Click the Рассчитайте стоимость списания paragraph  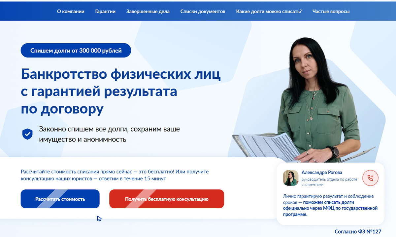[115, 175]
